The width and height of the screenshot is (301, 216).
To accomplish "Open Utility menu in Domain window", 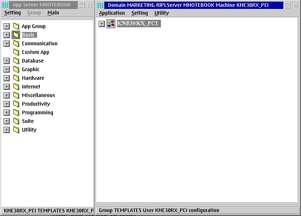I will (161, 13).
